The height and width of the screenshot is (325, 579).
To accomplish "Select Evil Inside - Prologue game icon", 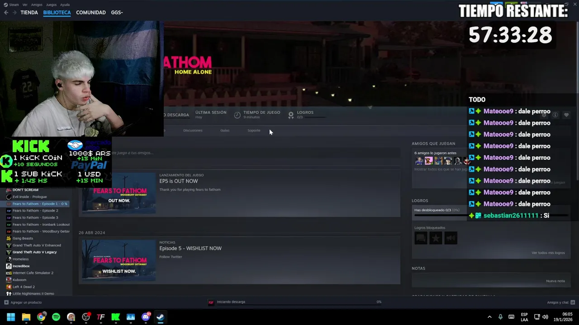I will (x=9, y=197).
